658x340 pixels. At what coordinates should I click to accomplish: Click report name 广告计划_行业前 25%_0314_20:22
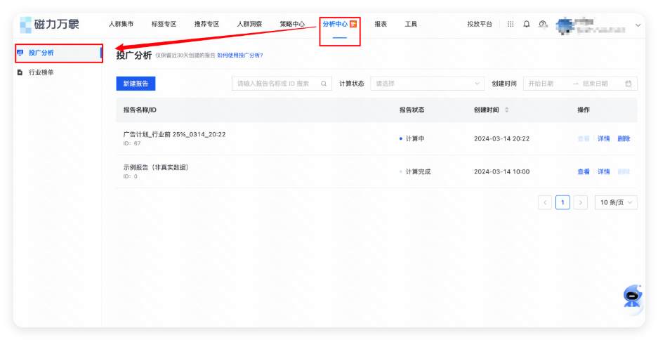tap(174, 135)
